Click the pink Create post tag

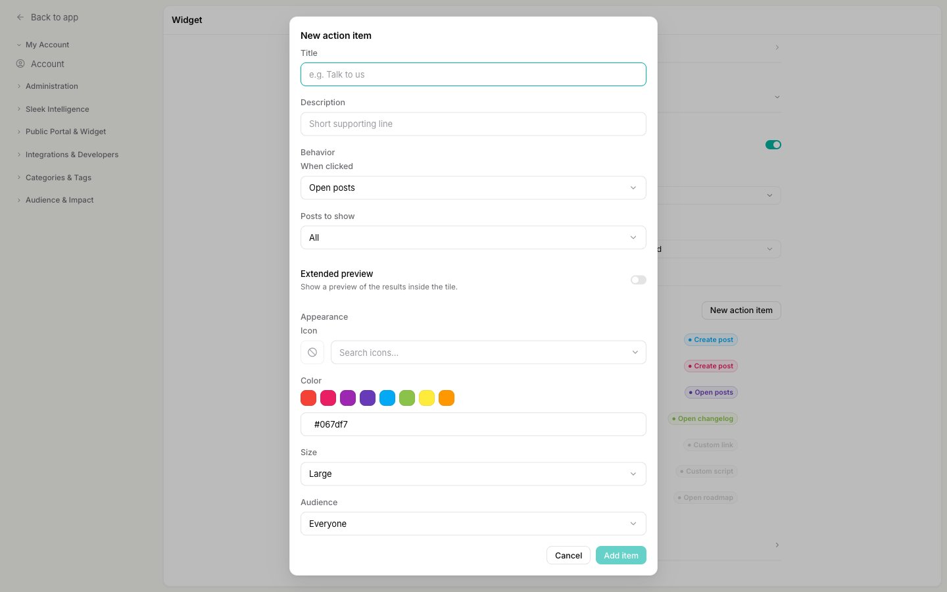711,366
